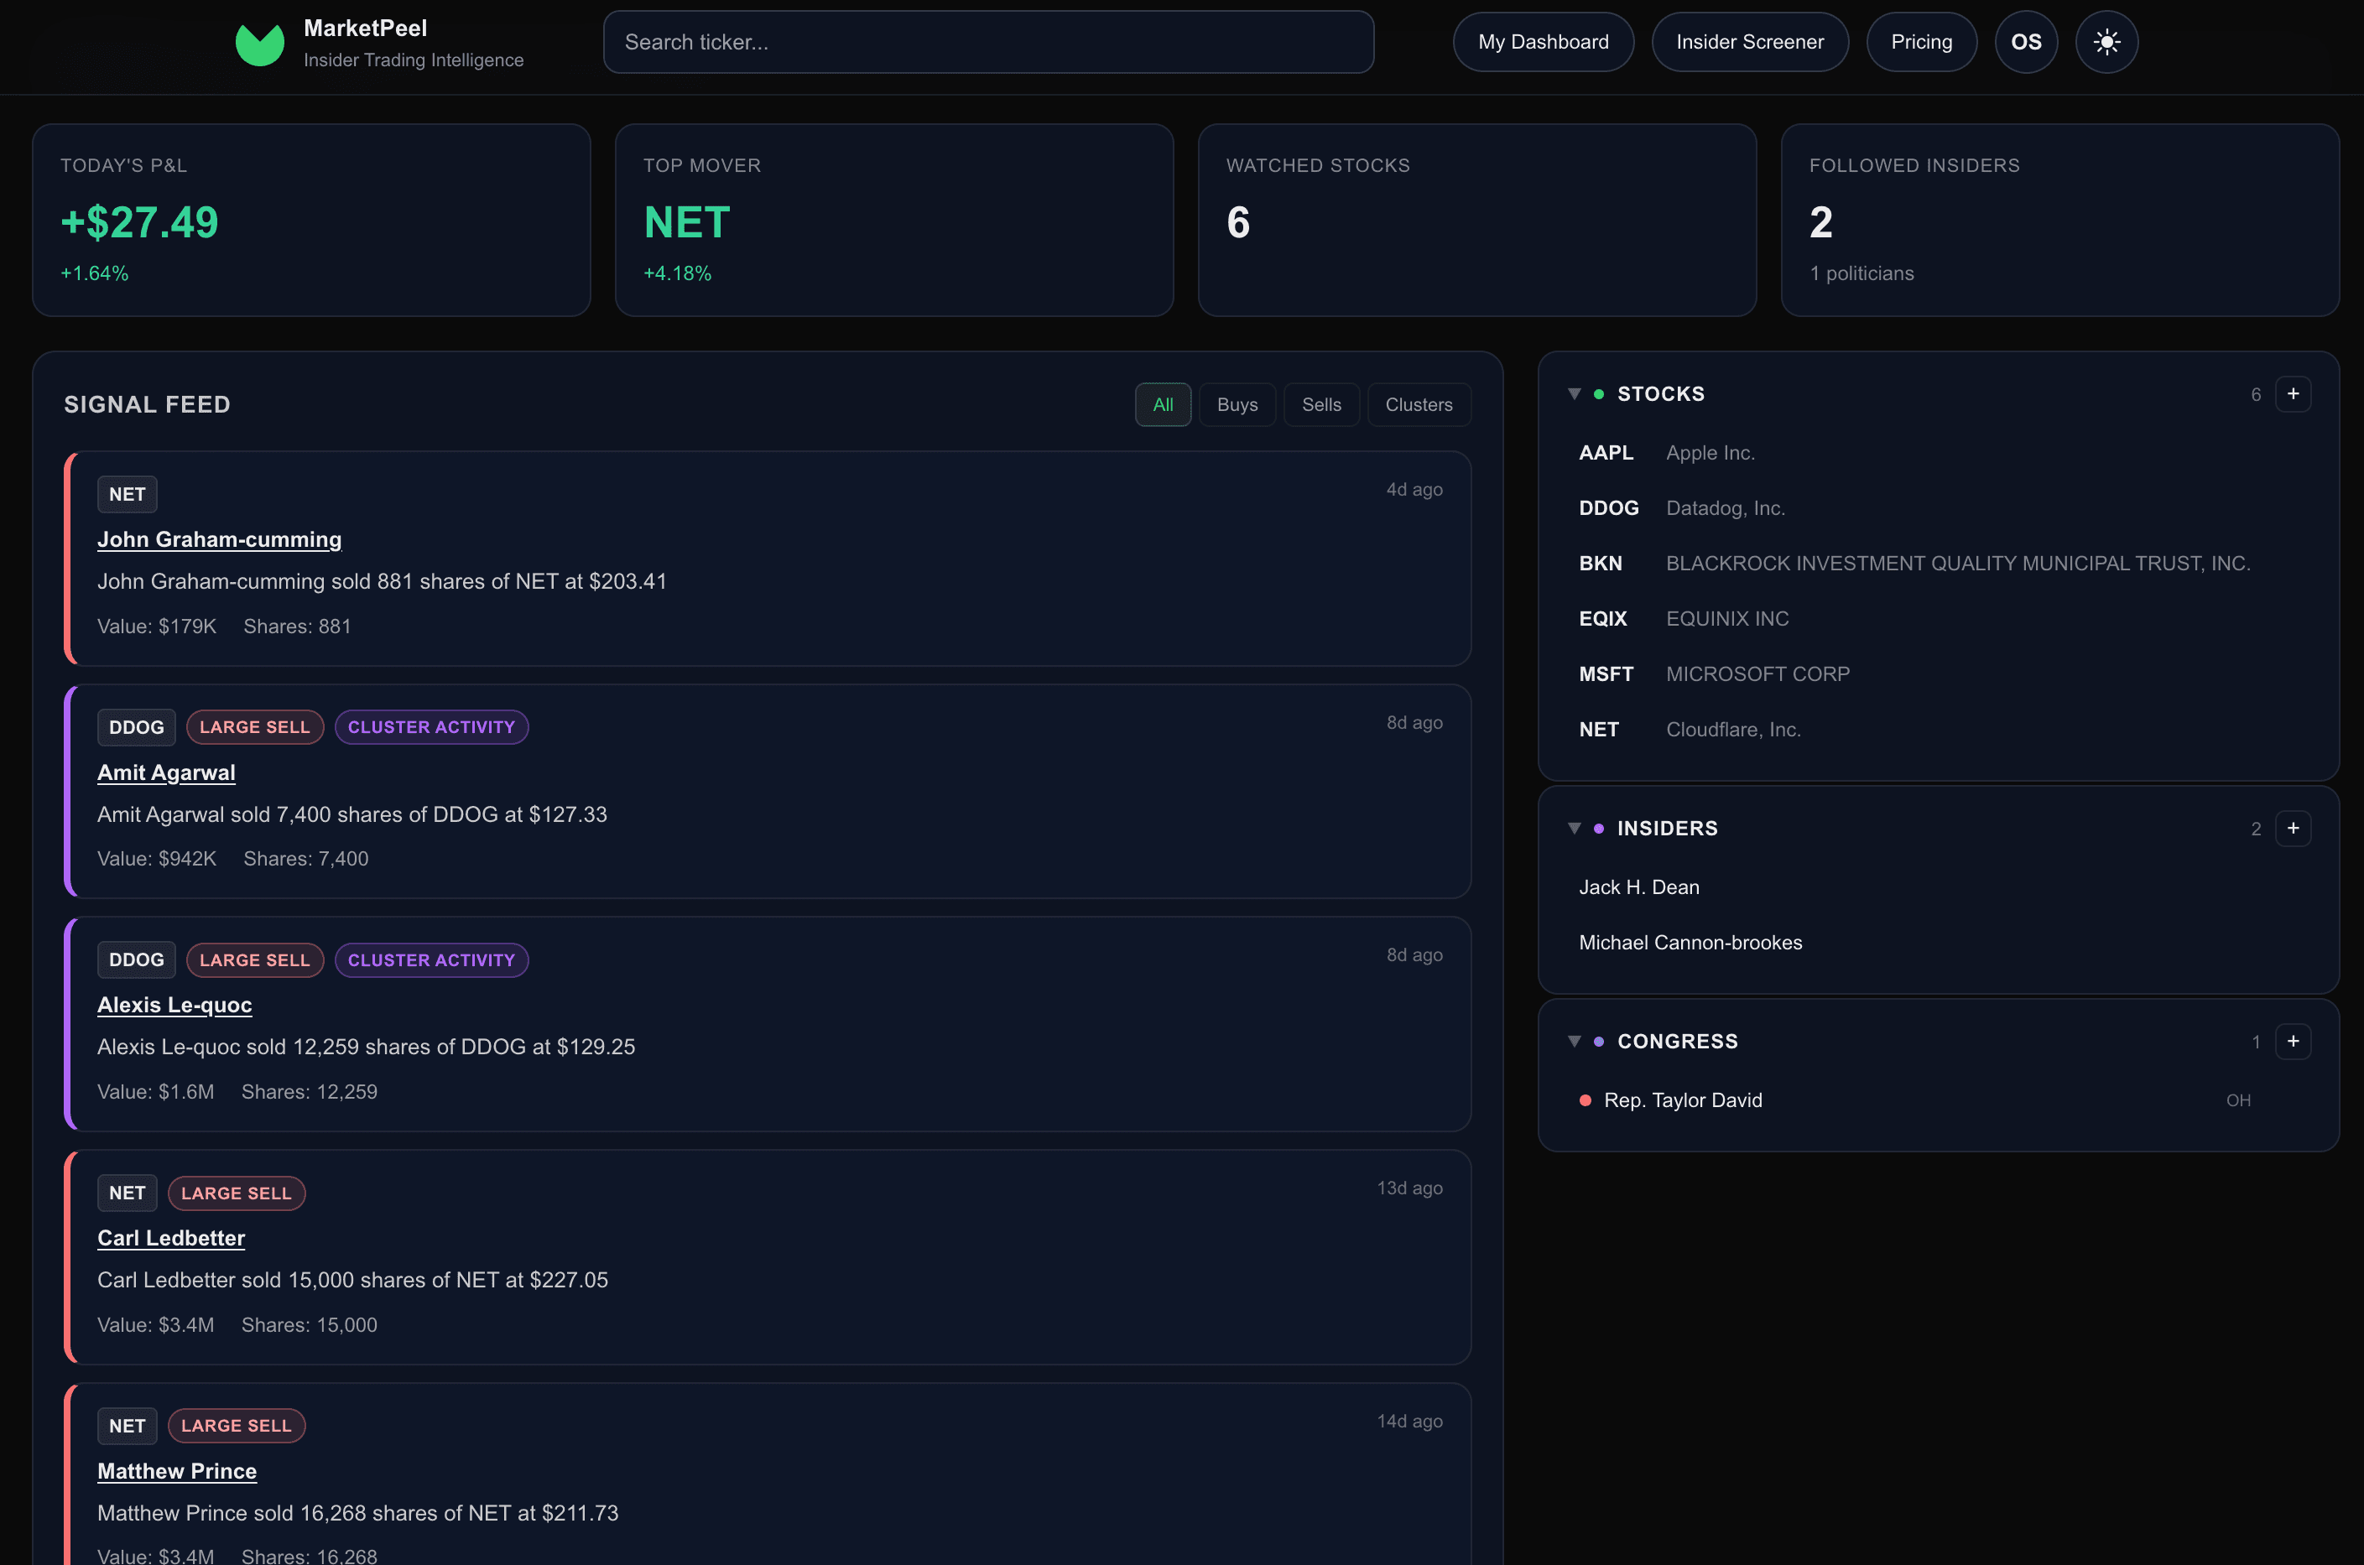Add an insider with the Insiders plus button
The image size is (2364, 1565).
click(2294, 829)
